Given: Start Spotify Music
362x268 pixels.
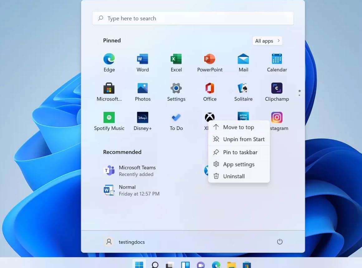Looking at the screenshot, I should (109, 120).
